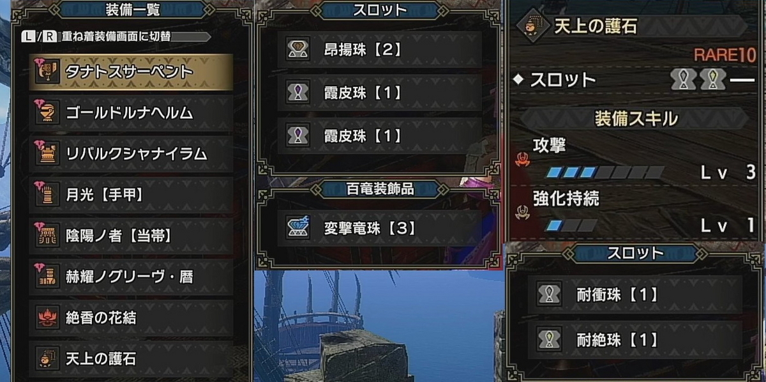Click the 月光【手甲】 gauntlet icon
Screen dimensions: 766x382
[x=48, y=194]
